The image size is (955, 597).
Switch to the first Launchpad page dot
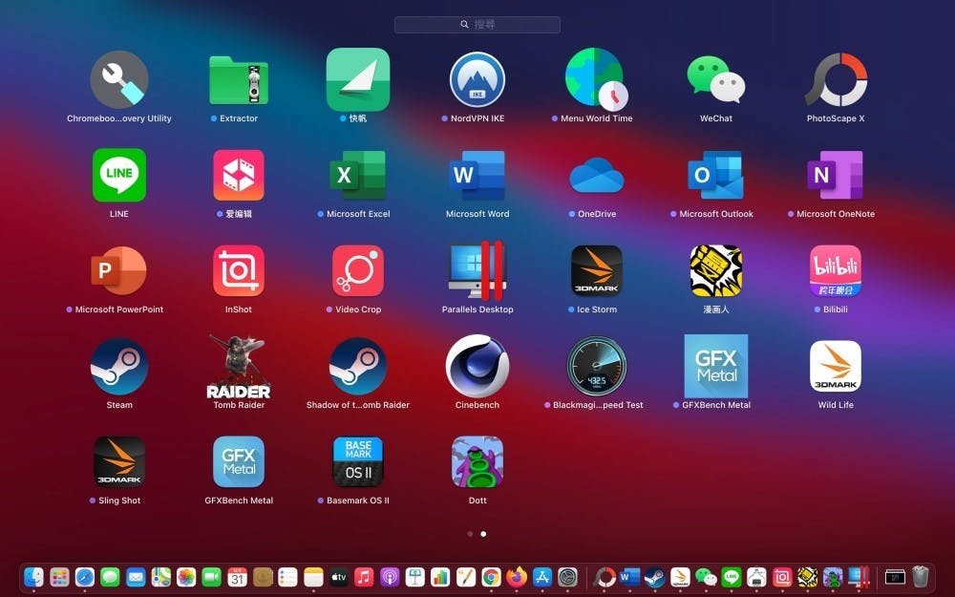coord(470,534)
